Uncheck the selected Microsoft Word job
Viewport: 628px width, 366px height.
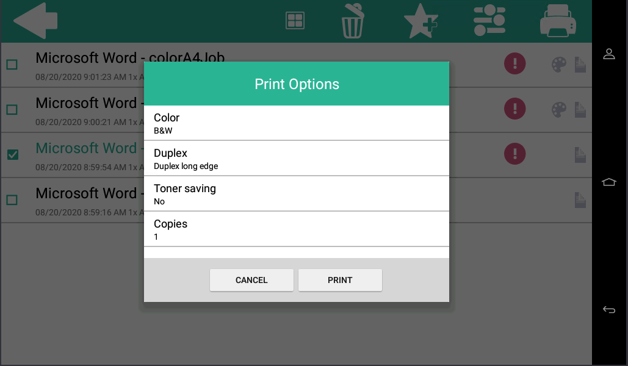coord(13,154)
